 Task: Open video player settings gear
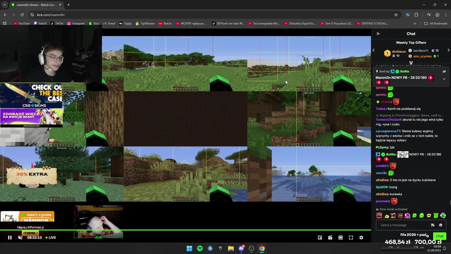(x=361, y=237)
